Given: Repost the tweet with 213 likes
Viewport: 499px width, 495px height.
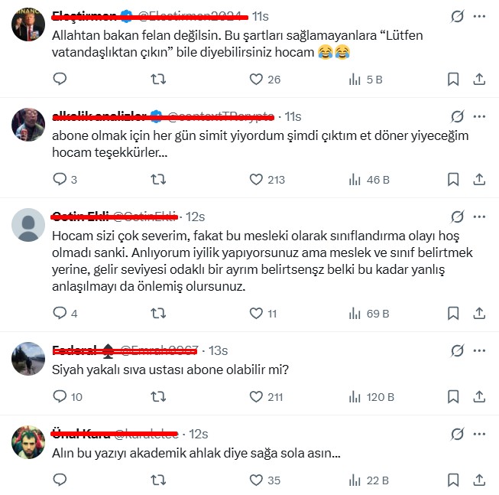Looking at the screenshot, I should point(158,180).
